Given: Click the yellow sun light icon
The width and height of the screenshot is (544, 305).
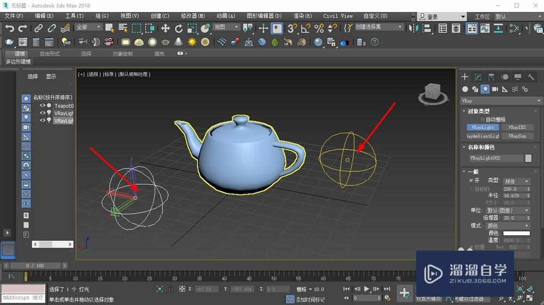Looking at the screenshot, I should (x=192, y=42).
